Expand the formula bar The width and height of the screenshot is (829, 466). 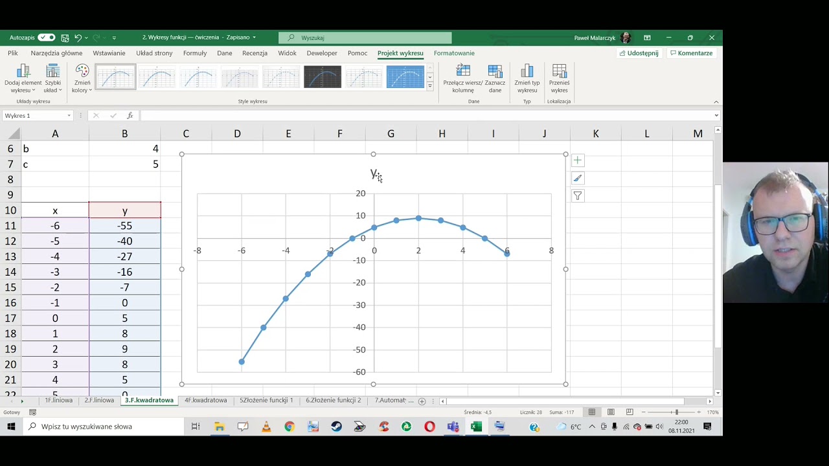(x=716, y=116)
